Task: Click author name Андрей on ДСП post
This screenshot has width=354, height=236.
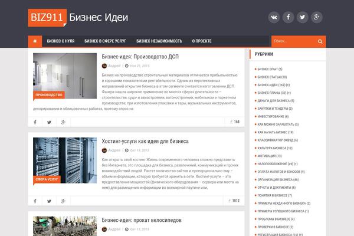Action: click(114, 65)
